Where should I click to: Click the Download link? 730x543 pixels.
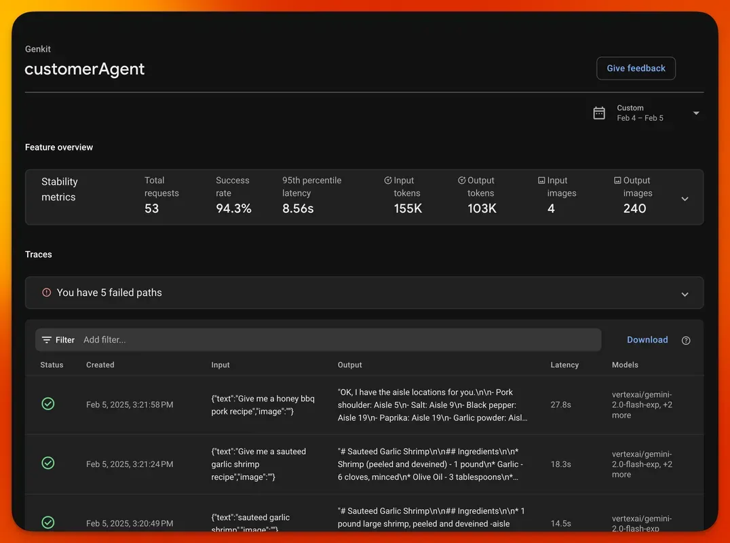click(x=647, y=340)
